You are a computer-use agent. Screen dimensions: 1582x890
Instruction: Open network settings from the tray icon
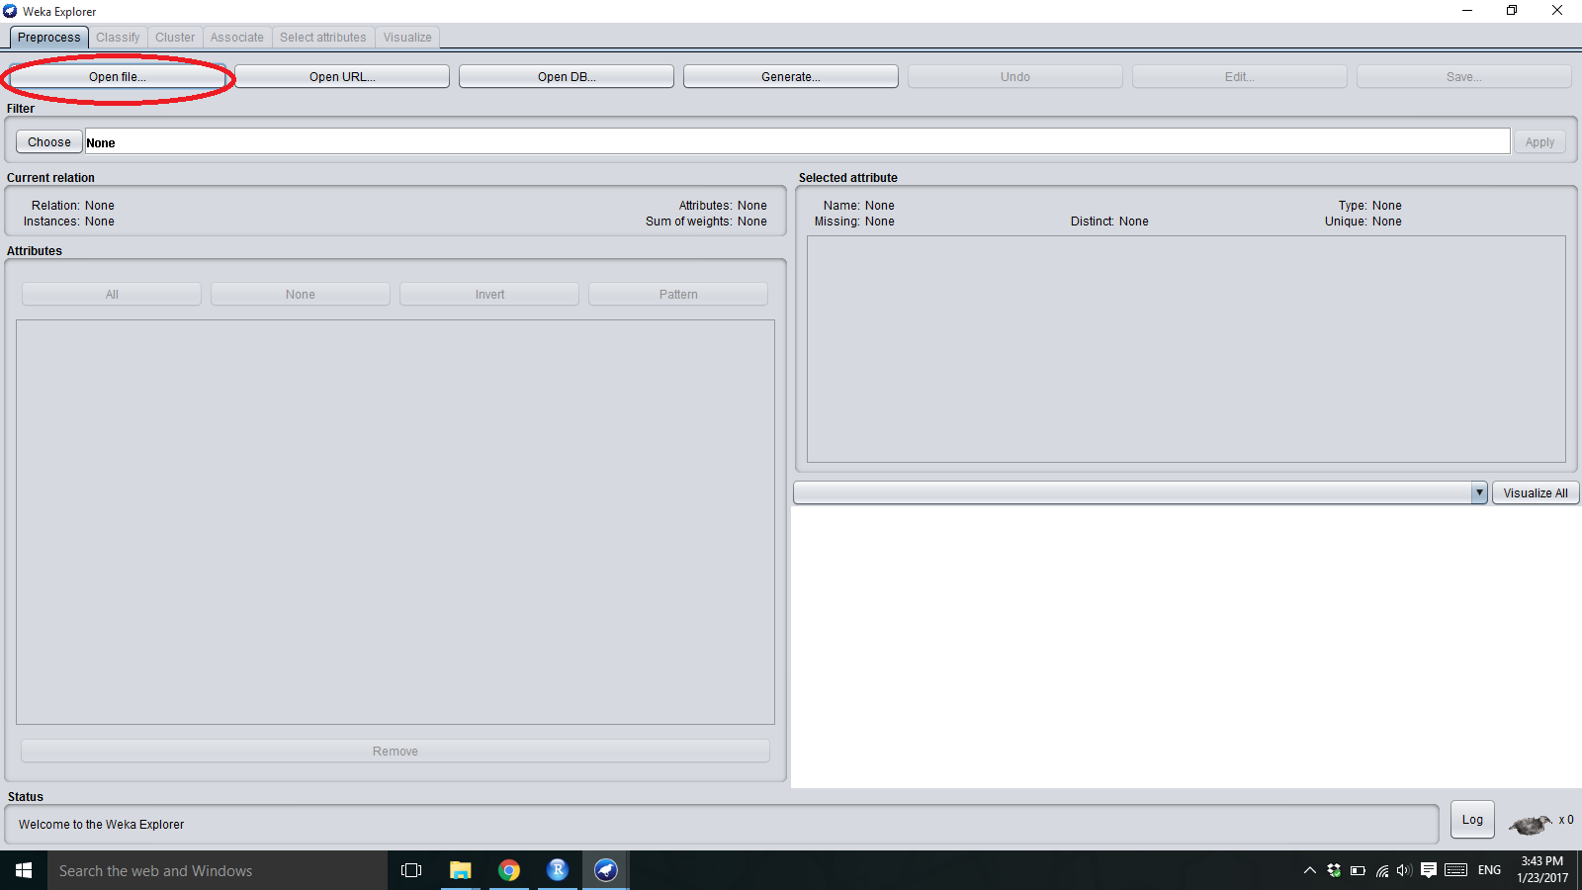tap(1381, 870)
